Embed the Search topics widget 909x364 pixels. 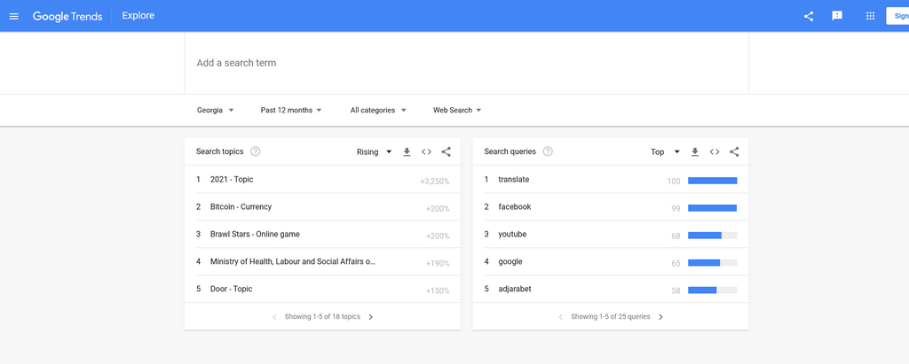tap(426, 152)
